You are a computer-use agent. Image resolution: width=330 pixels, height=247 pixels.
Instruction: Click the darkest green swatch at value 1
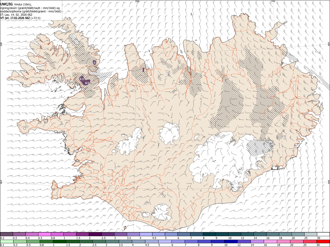click(x=59, y=241)
